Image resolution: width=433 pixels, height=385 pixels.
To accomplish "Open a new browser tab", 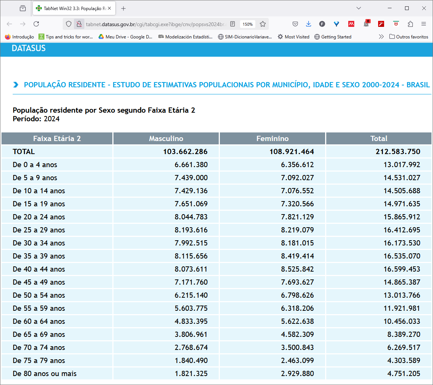I will tap(124, 8).
